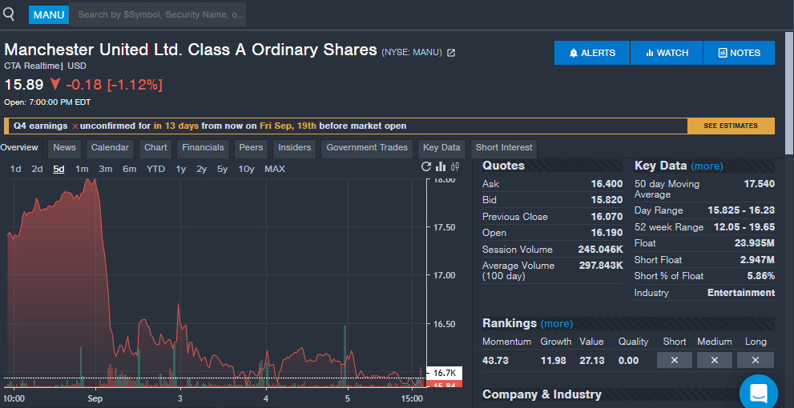Click the Ask value 16.400
The width and height of the screenshot is (794, 408).
(x=607, y=183)
